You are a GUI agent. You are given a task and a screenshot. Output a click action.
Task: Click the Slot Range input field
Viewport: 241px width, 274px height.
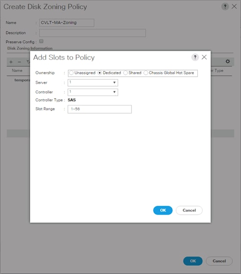100,109
